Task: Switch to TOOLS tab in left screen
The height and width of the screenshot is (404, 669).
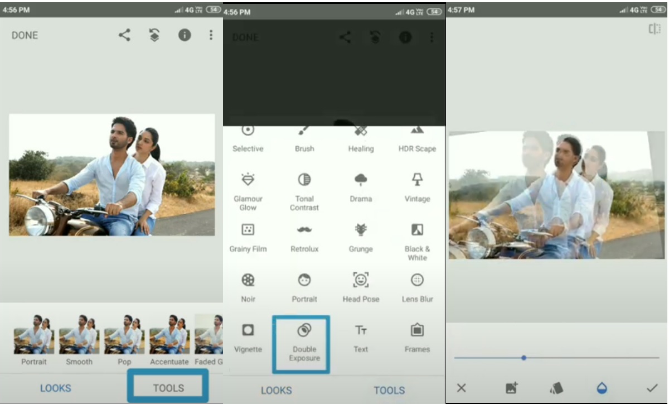Action: pyautogui.click(x=168, y=388)
